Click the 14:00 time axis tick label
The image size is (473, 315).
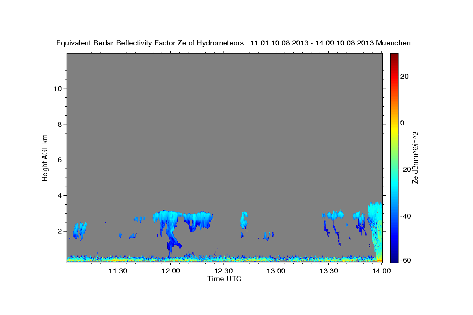tap(382, 271)
